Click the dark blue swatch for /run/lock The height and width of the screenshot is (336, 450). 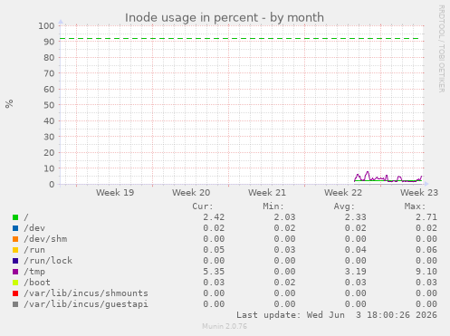coord(15,261)
